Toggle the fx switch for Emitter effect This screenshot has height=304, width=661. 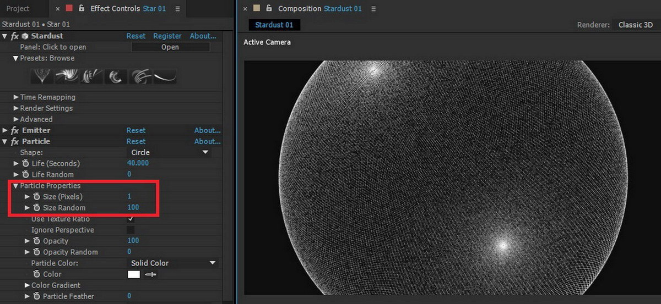(x=15, y=130)
